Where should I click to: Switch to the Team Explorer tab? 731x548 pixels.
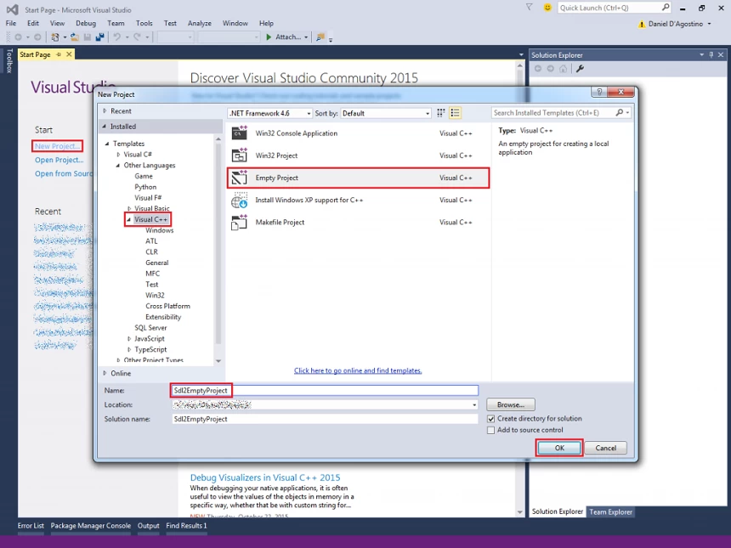610,511
